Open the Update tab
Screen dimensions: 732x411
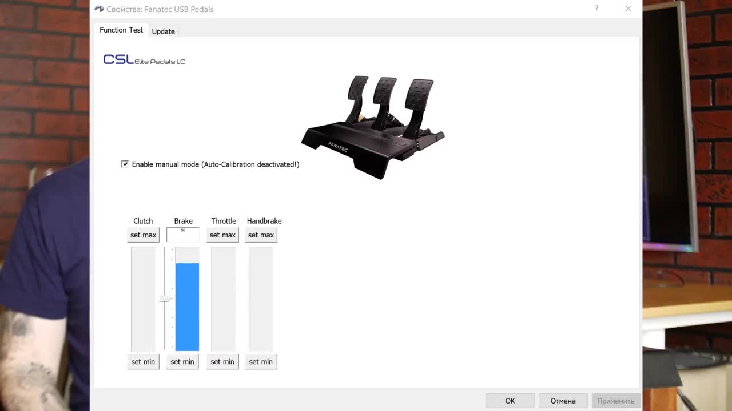tap(163, 31)
